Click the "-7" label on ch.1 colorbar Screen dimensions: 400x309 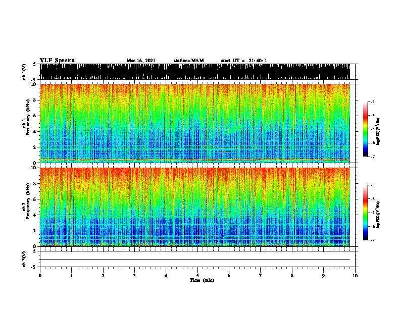tap(373, 157)
